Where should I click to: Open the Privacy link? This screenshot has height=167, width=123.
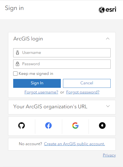coord(109,155)
